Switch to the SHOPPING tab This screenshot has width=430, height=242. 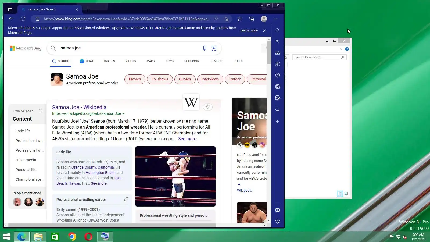[192, 61]
